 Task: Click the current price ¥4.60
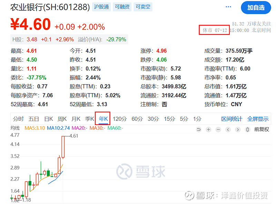click(30, 24)
